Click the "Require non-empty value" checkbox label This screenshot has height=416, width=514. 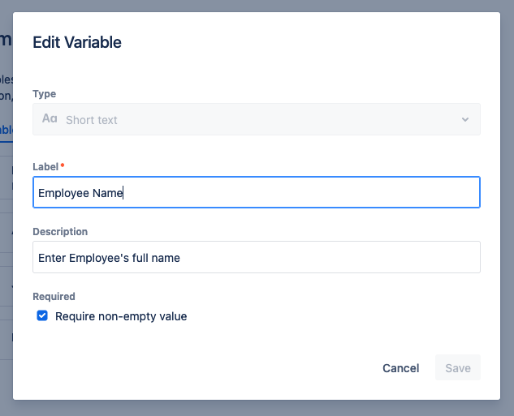[x=121, y=316]
